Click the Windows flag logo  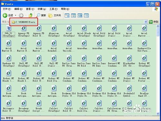[x=156, y=9]
